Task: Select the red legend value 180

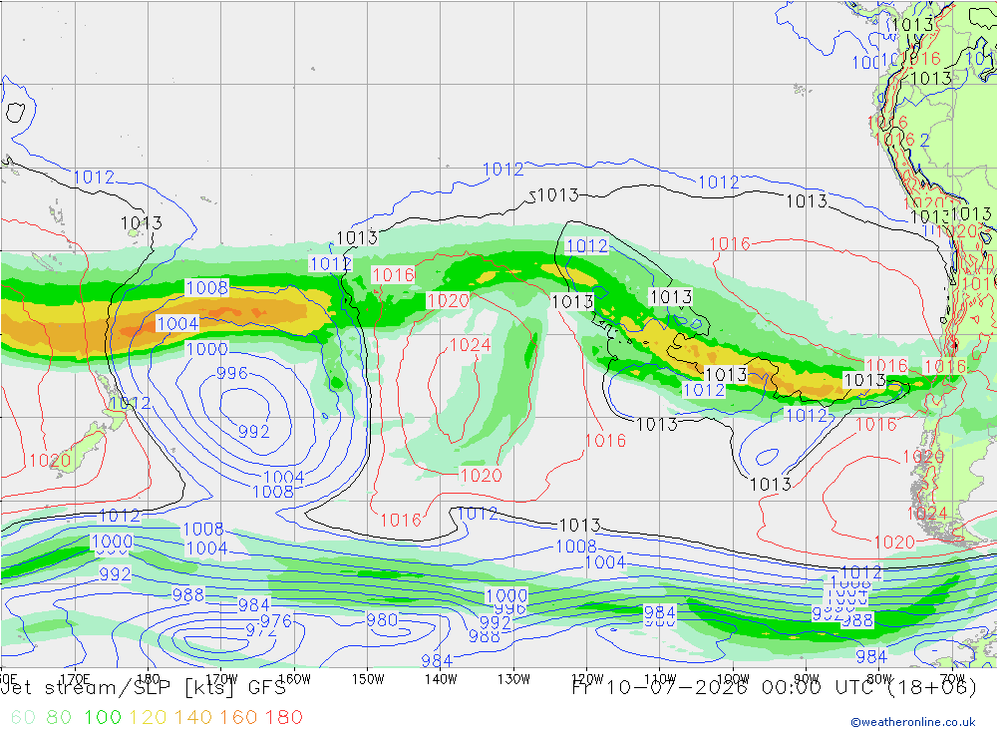Action: pos(283,717)
